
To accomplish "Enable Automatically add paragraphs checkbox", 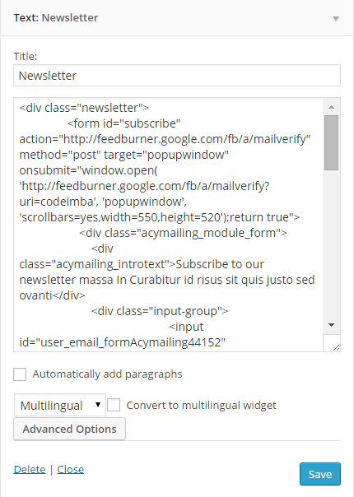I will [20, 374].
